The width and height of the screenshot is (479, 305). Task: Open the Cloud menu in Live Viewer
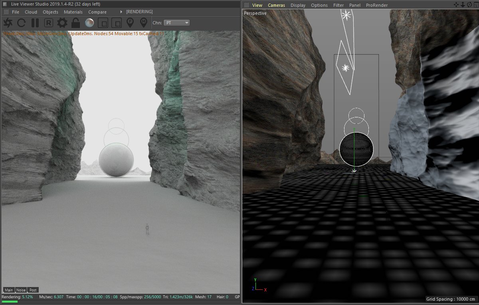(x=31, y=12)
